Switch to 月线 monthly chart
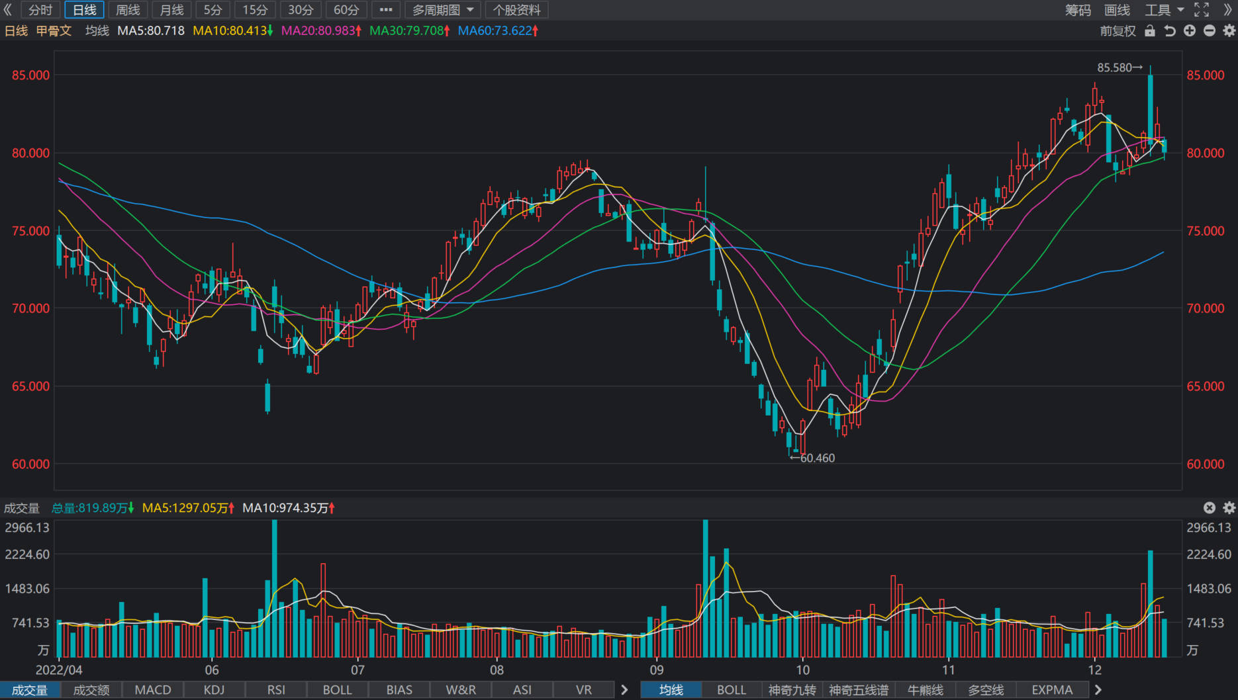The height and width of the screenshot is (700, 1238). [x=171, y=10]
